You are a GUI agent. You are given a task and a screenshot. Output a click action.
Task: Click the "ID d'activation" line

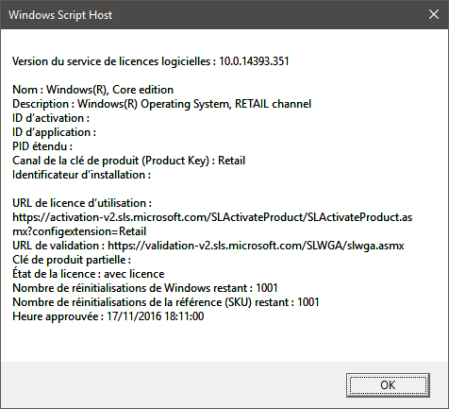(51, 118)
